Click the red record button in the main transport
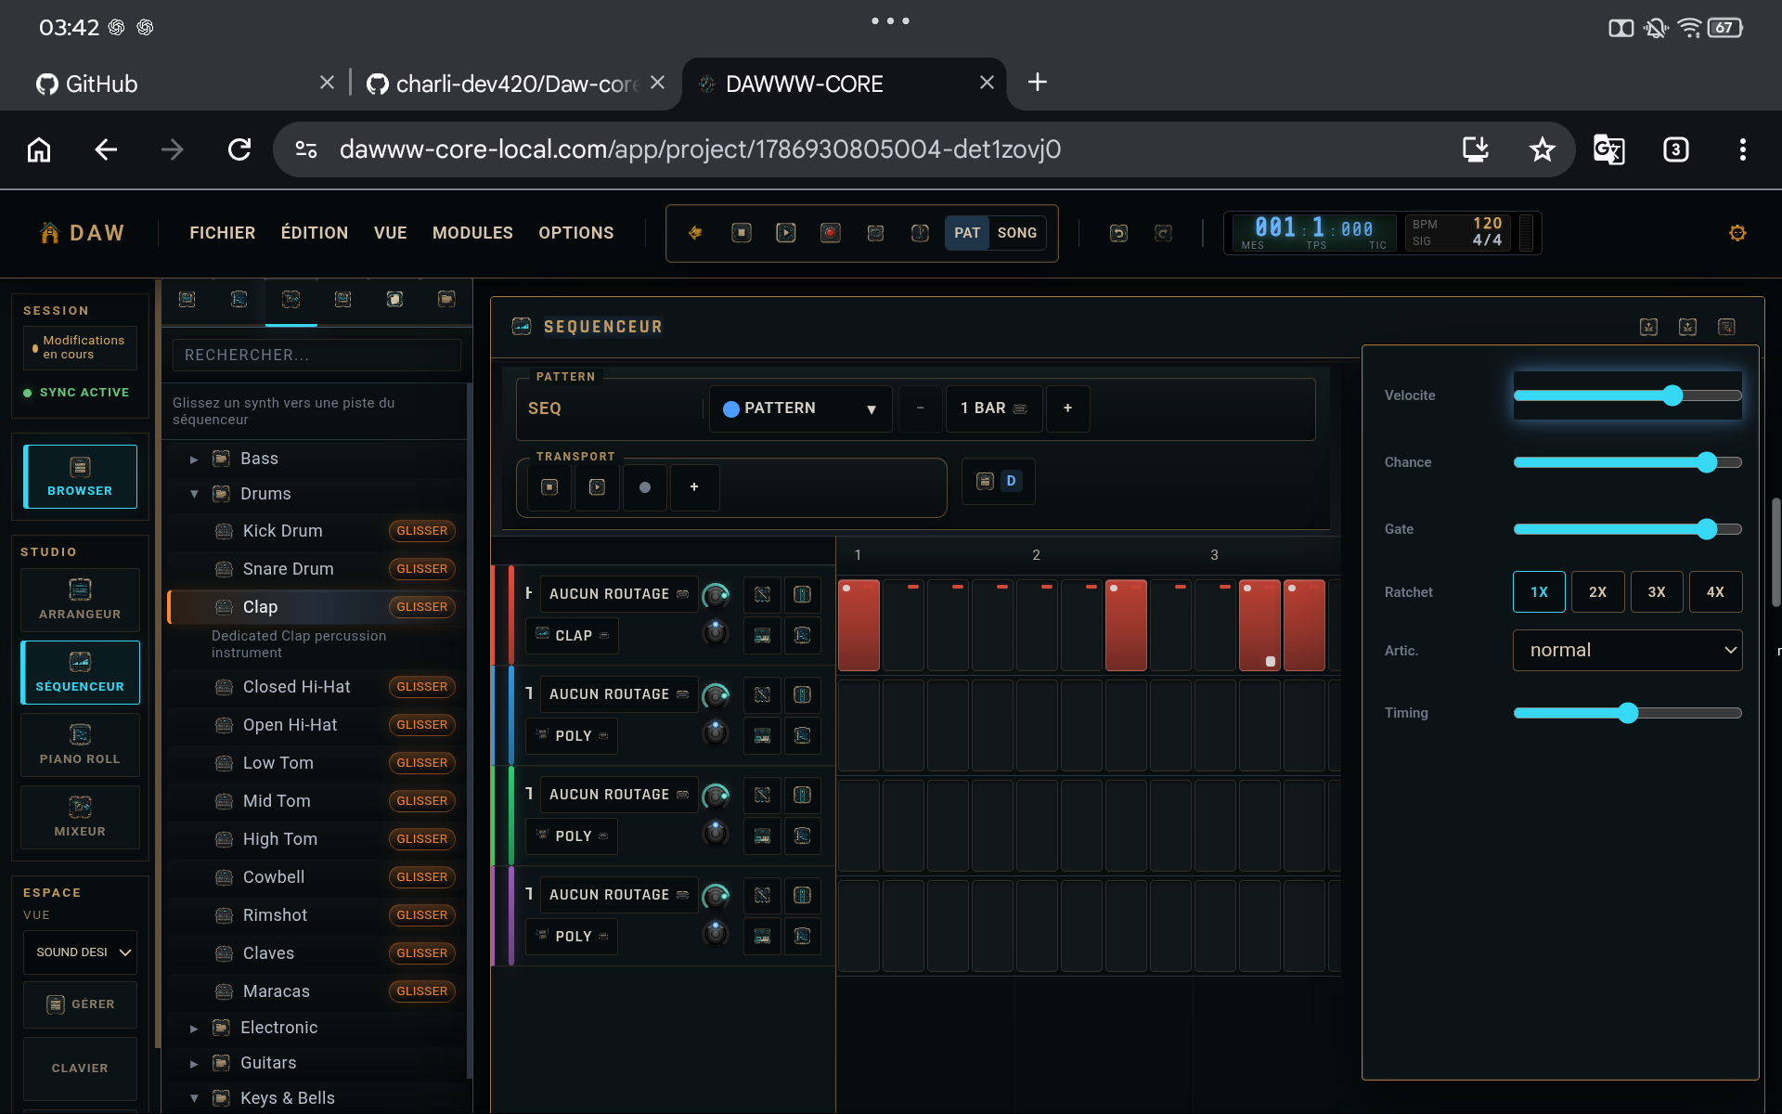 (830, 233)
